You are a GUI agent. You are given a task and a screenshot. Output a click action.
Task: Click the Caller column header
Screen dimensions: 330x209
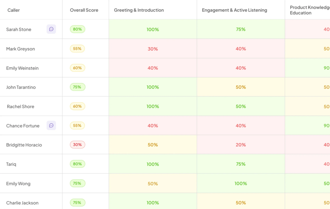click(14, 10)
